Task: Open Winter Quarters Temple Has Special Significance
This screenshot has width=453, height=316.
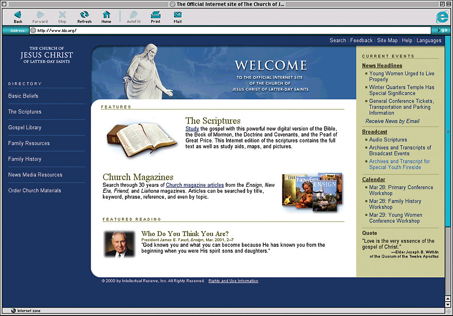Action: (401, 90)
